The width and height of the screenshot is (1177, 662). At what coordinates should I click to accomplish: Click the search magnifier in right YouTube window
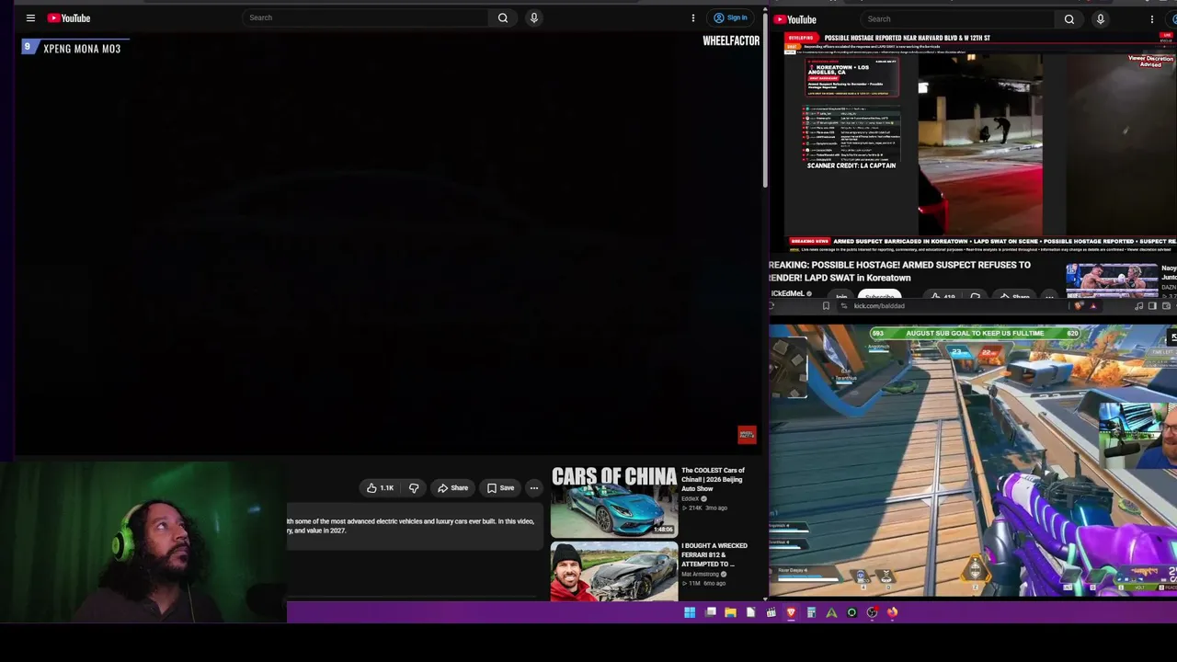click(x=1069, y=19)
